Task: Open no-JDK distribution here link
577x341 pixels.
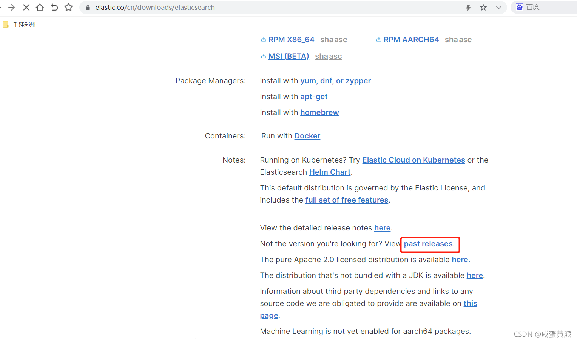Action: coord(475,275)
